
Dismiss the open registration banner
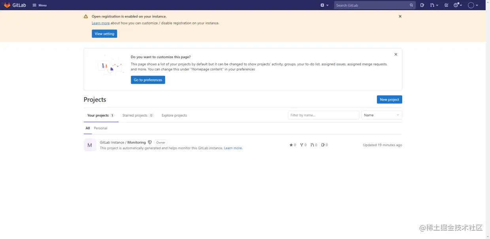400,16
